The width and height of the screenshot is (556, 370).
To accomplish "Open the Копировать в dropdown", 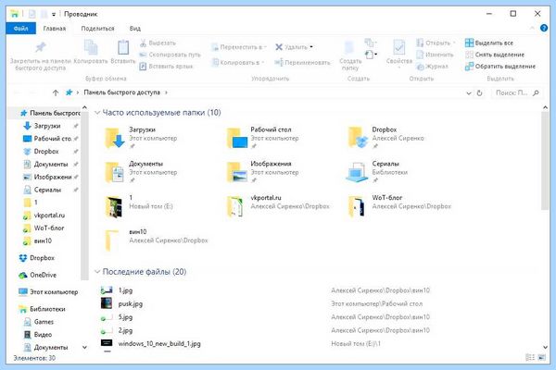I will click(x=238, y=62).
